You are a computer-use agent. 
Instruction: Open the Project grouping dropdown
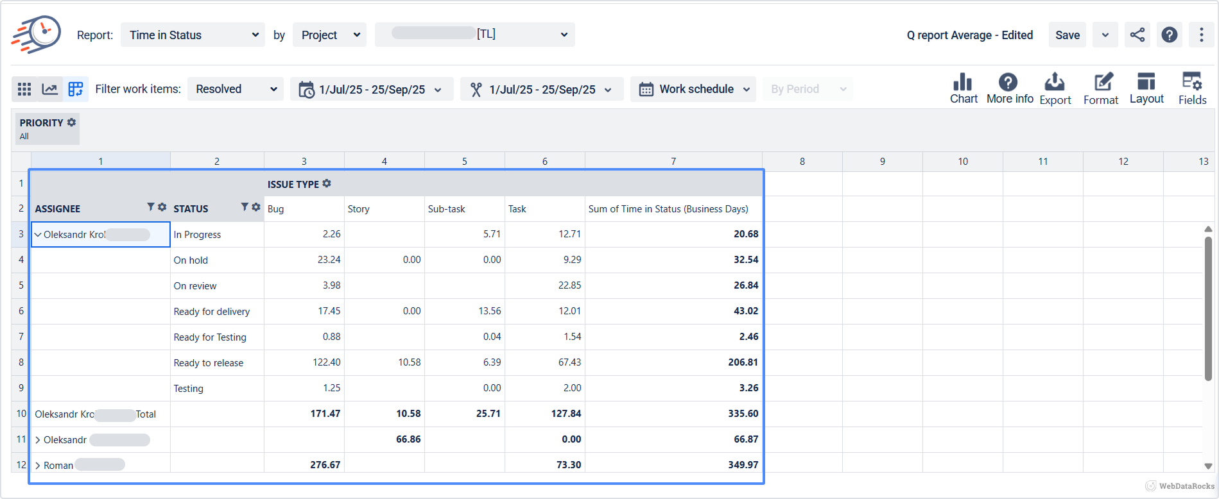(x=329, y=35)
